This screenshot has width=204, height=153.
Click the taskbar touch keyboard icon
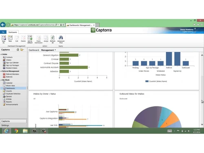pyautogui.click(x=170, y=131)
